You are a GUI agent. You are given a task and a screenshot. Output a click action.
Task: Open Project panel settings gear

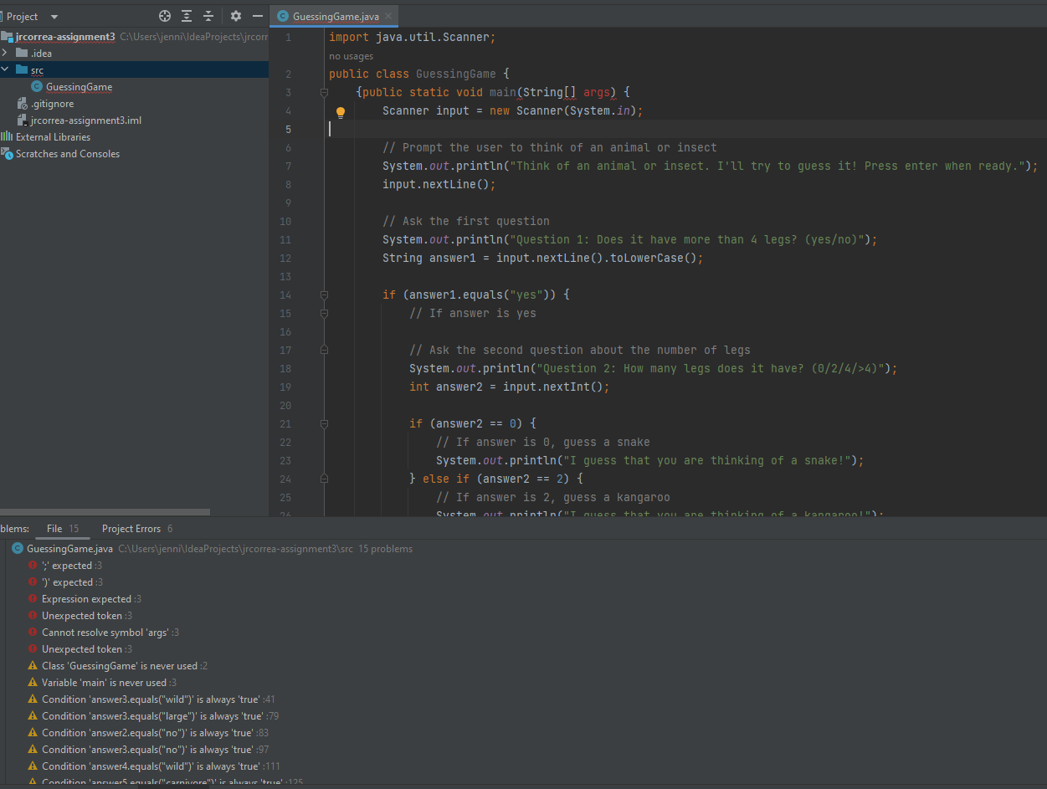pyautogui.click(x=236, y=16)
